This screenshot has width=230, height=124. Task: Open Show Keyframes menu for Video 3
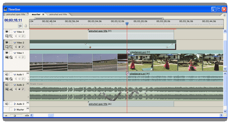pyautogui.click(x=11, y=36)
